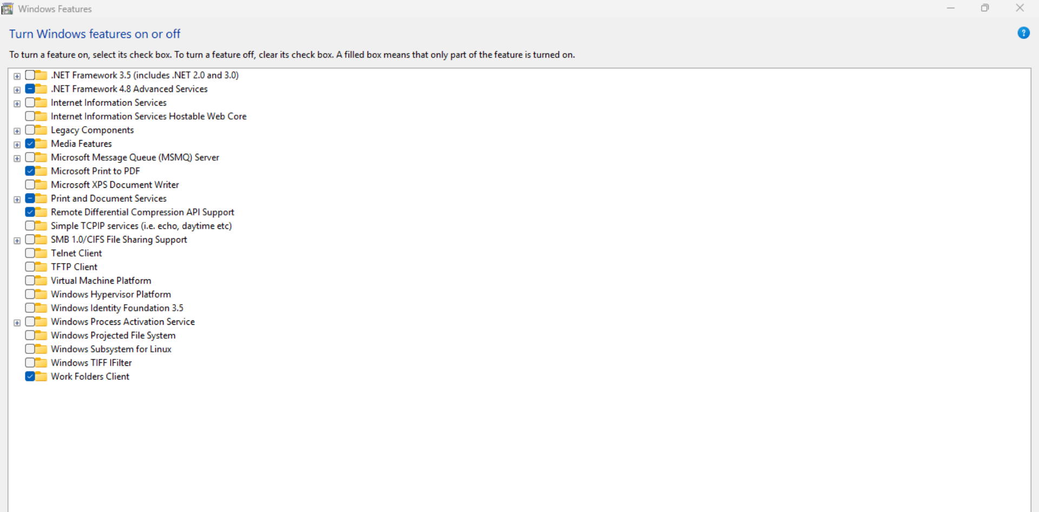Tick the TFTP Client checkbox

[x=30, y=267]
